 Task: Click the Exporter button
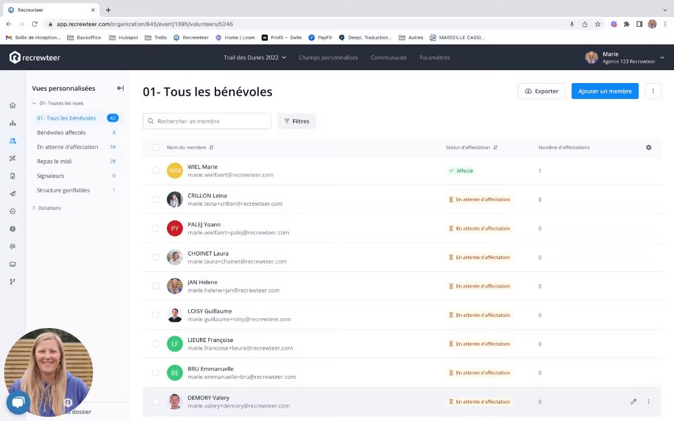(541, 91)
